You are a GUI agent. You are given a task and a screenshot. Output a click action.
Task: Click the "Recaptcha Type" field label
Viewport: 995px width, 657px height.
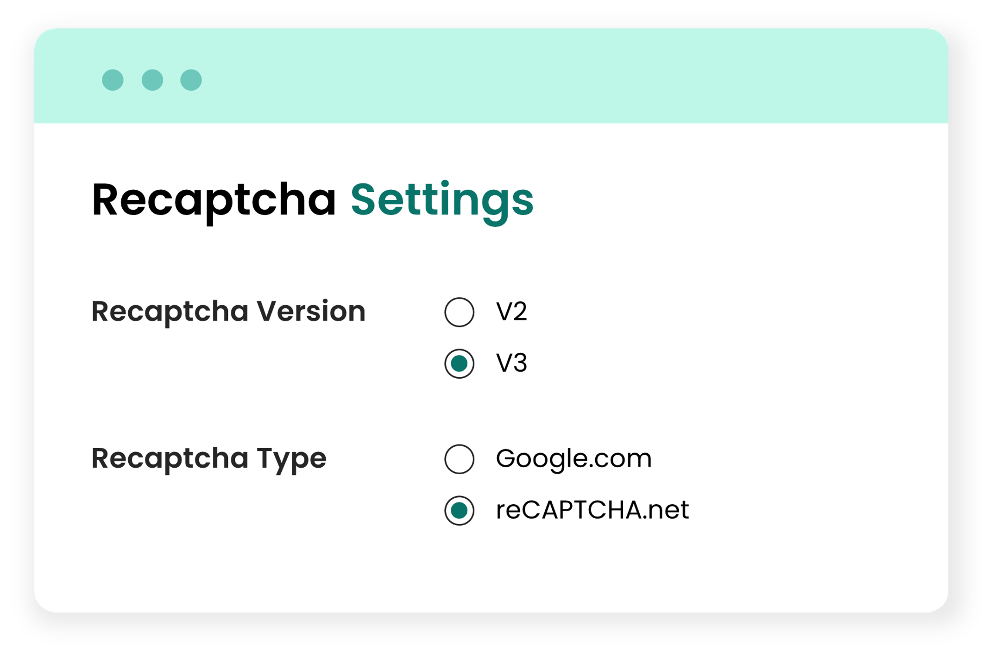(209, 459)
